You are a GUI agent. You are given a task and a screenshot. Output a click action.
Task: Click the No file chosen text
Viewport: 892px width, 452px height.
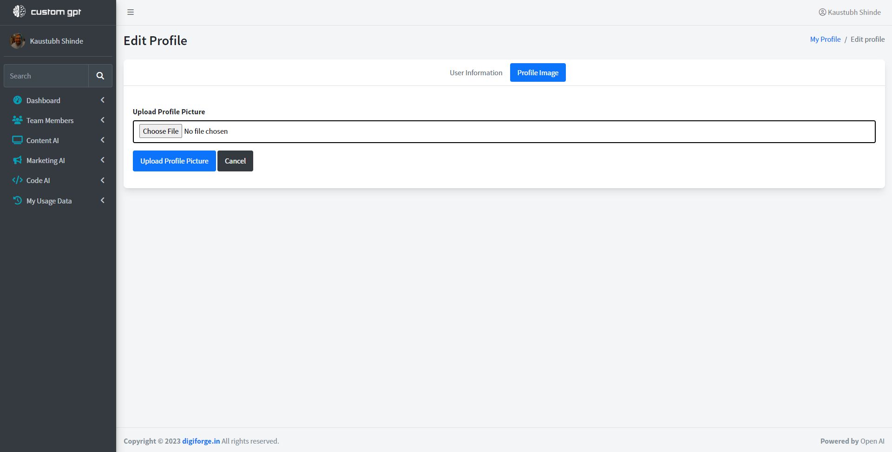[206, 131]
